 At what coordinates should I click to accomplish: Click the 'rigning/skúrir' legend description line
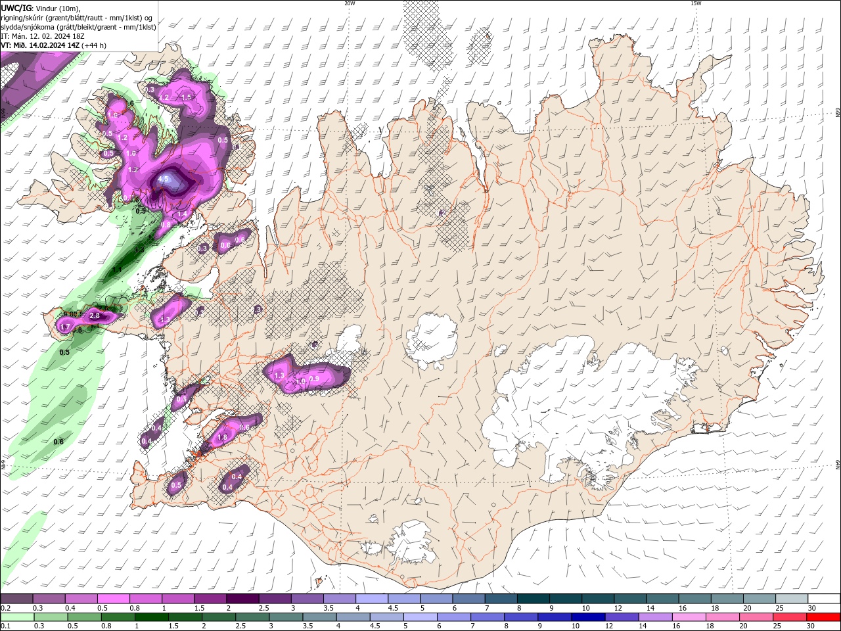(x=76, y=18)
